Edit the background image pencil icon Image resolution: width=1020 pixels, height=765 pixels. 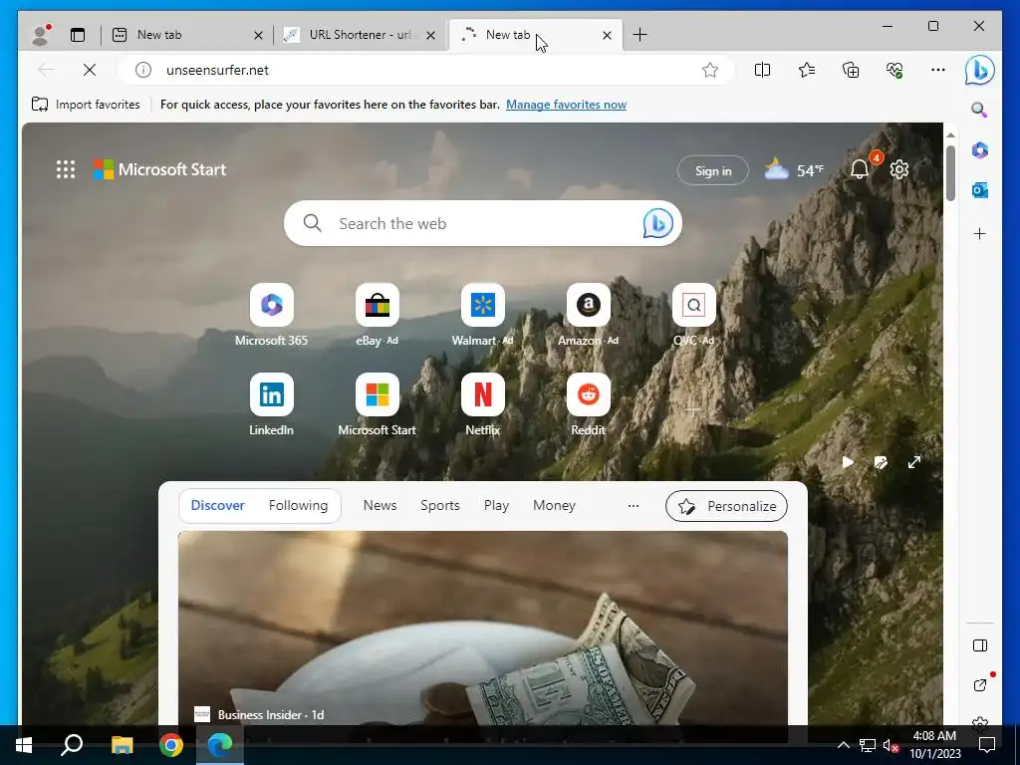881,462
